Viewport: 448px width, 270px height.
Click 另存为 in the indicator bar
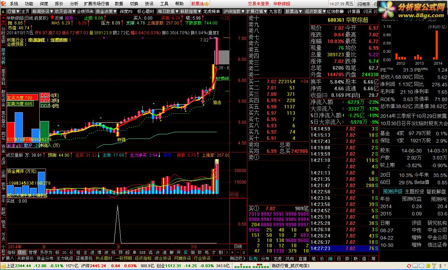(46, 252)
